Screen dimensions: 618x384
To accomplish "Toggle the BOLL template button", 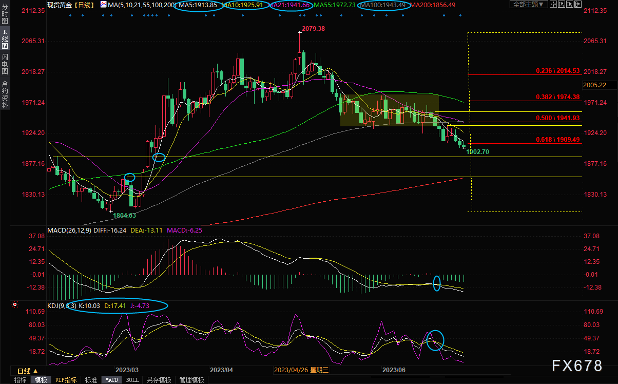I will coord(132,380).
